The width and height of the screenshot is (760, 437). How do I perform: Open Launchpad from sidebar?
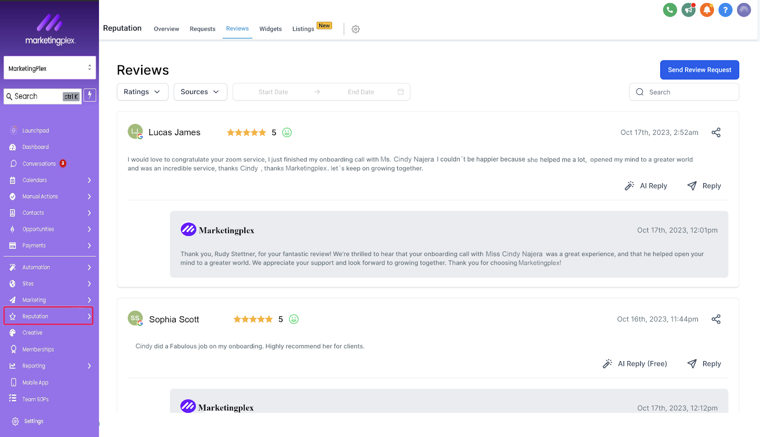click(36, 130)
